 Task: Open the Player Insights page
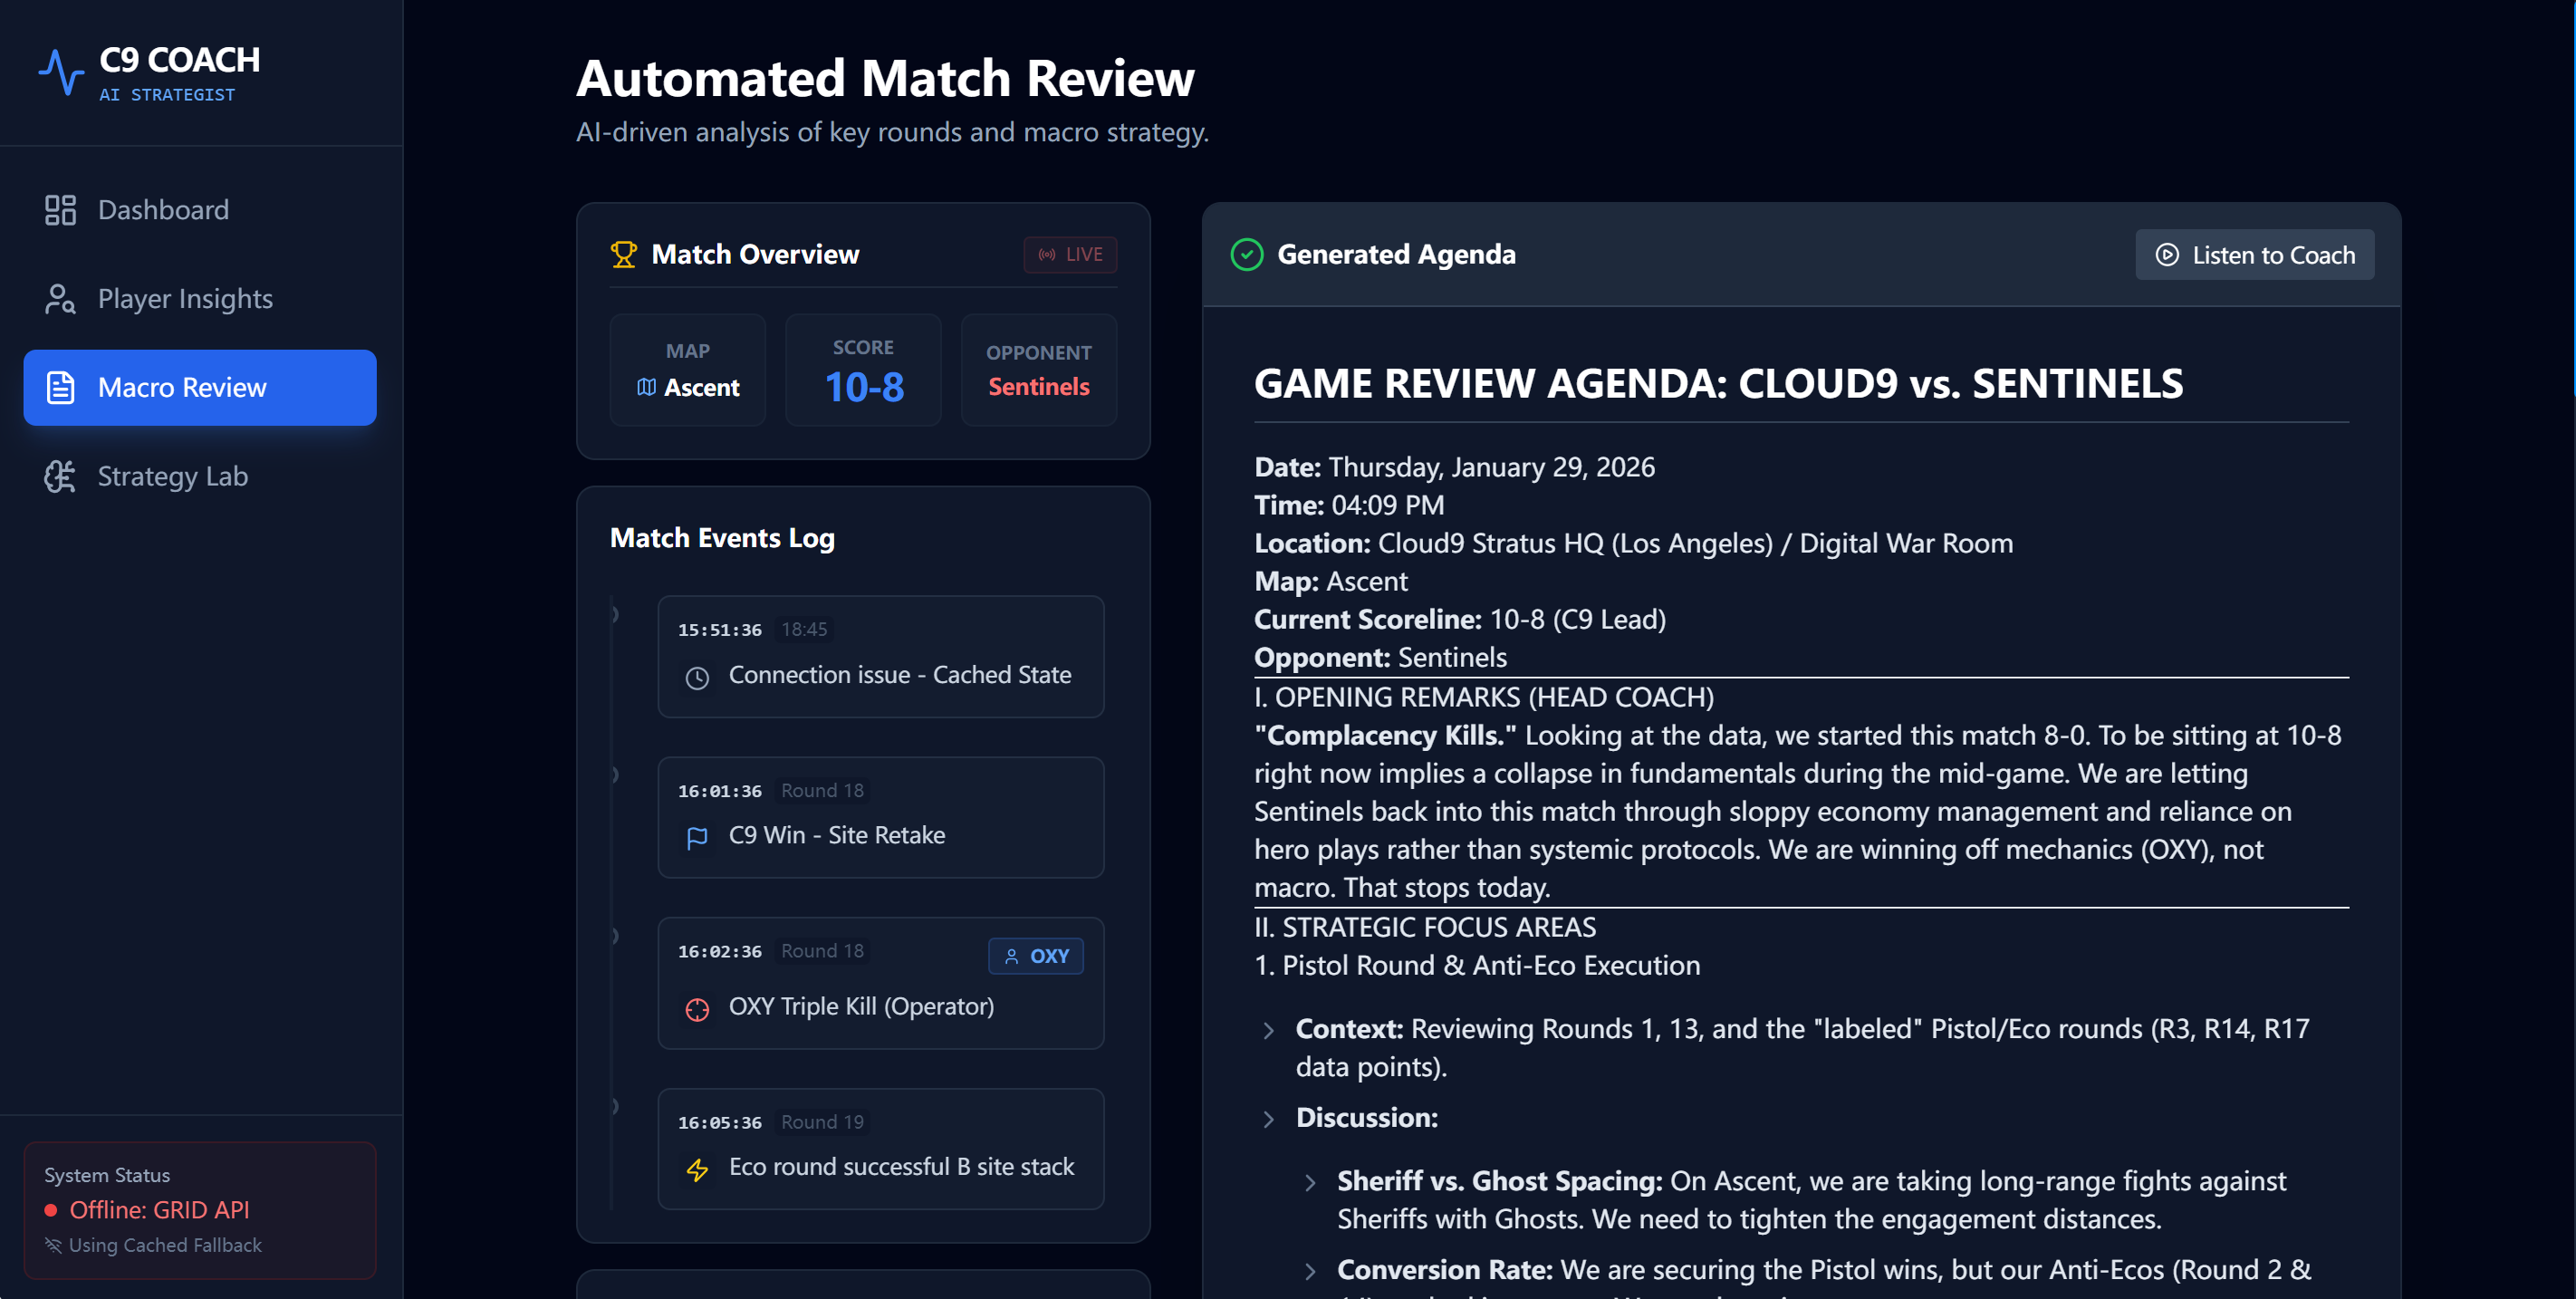click(x=185, y=299)
